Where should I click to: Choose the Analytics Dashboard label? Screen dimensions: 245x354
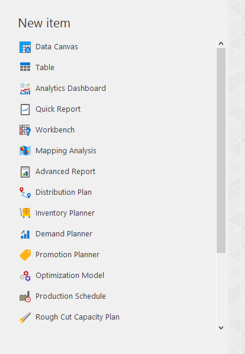(70, 88)
